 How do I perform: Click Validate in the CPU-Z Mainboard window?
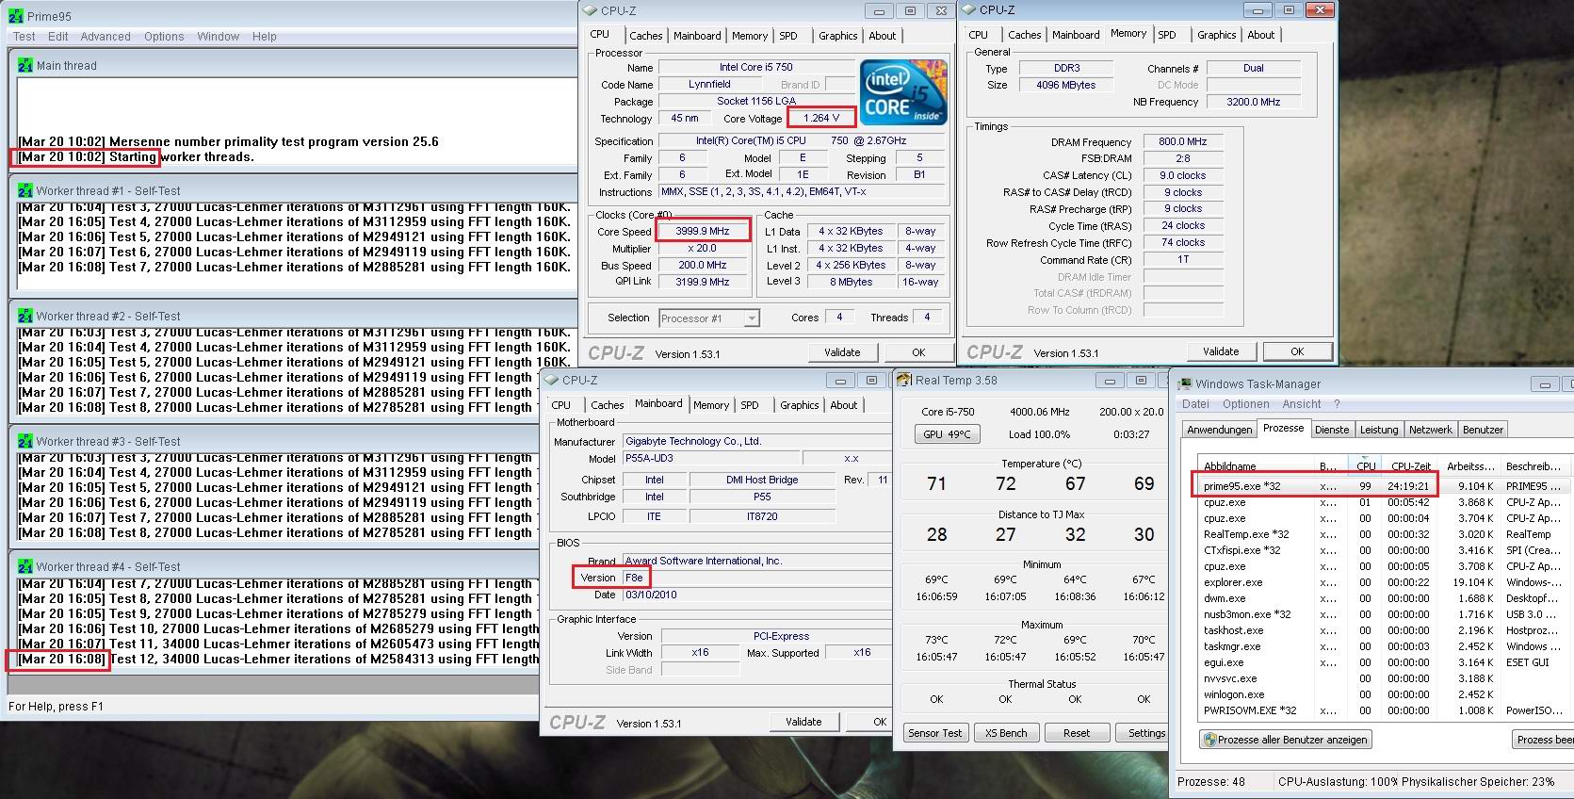803,722
